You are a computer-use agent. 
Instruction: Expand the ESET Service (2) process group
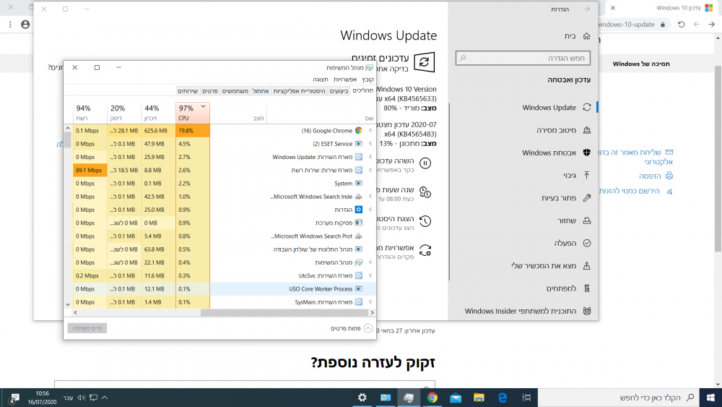point(370,144)
